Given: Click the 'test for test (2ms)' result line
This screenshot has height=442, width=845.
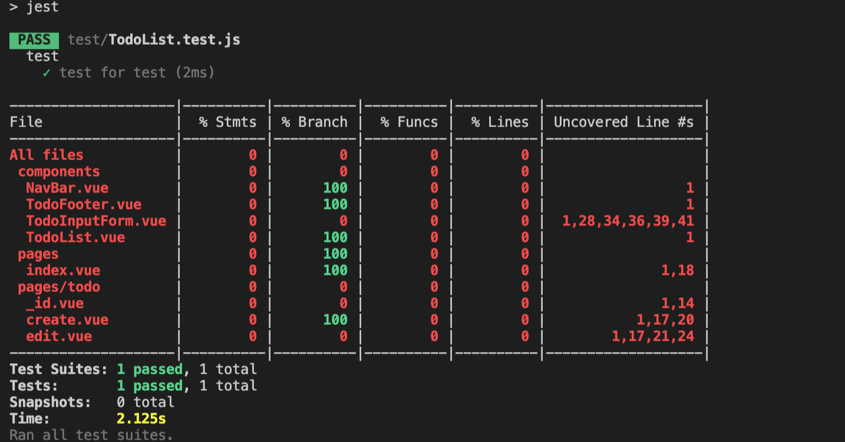Looking at the screenshot, I should tap(137, 73).
